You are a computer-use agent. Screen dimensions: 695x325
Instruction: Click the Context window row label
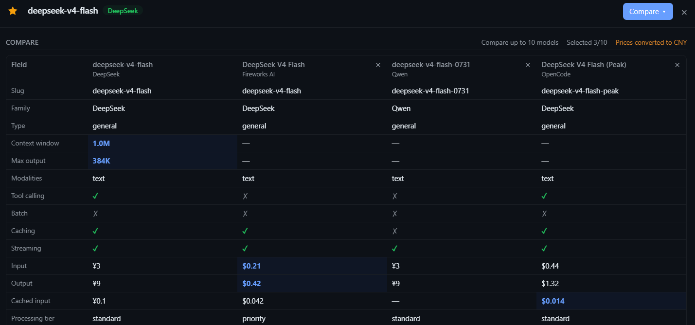[35, 144]
